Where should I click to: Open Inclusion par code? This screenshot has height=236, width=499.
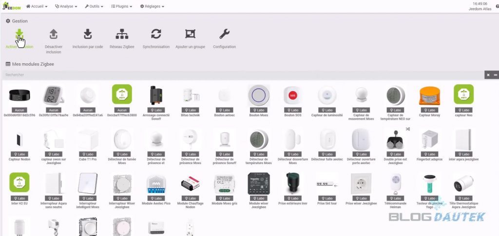88,35
